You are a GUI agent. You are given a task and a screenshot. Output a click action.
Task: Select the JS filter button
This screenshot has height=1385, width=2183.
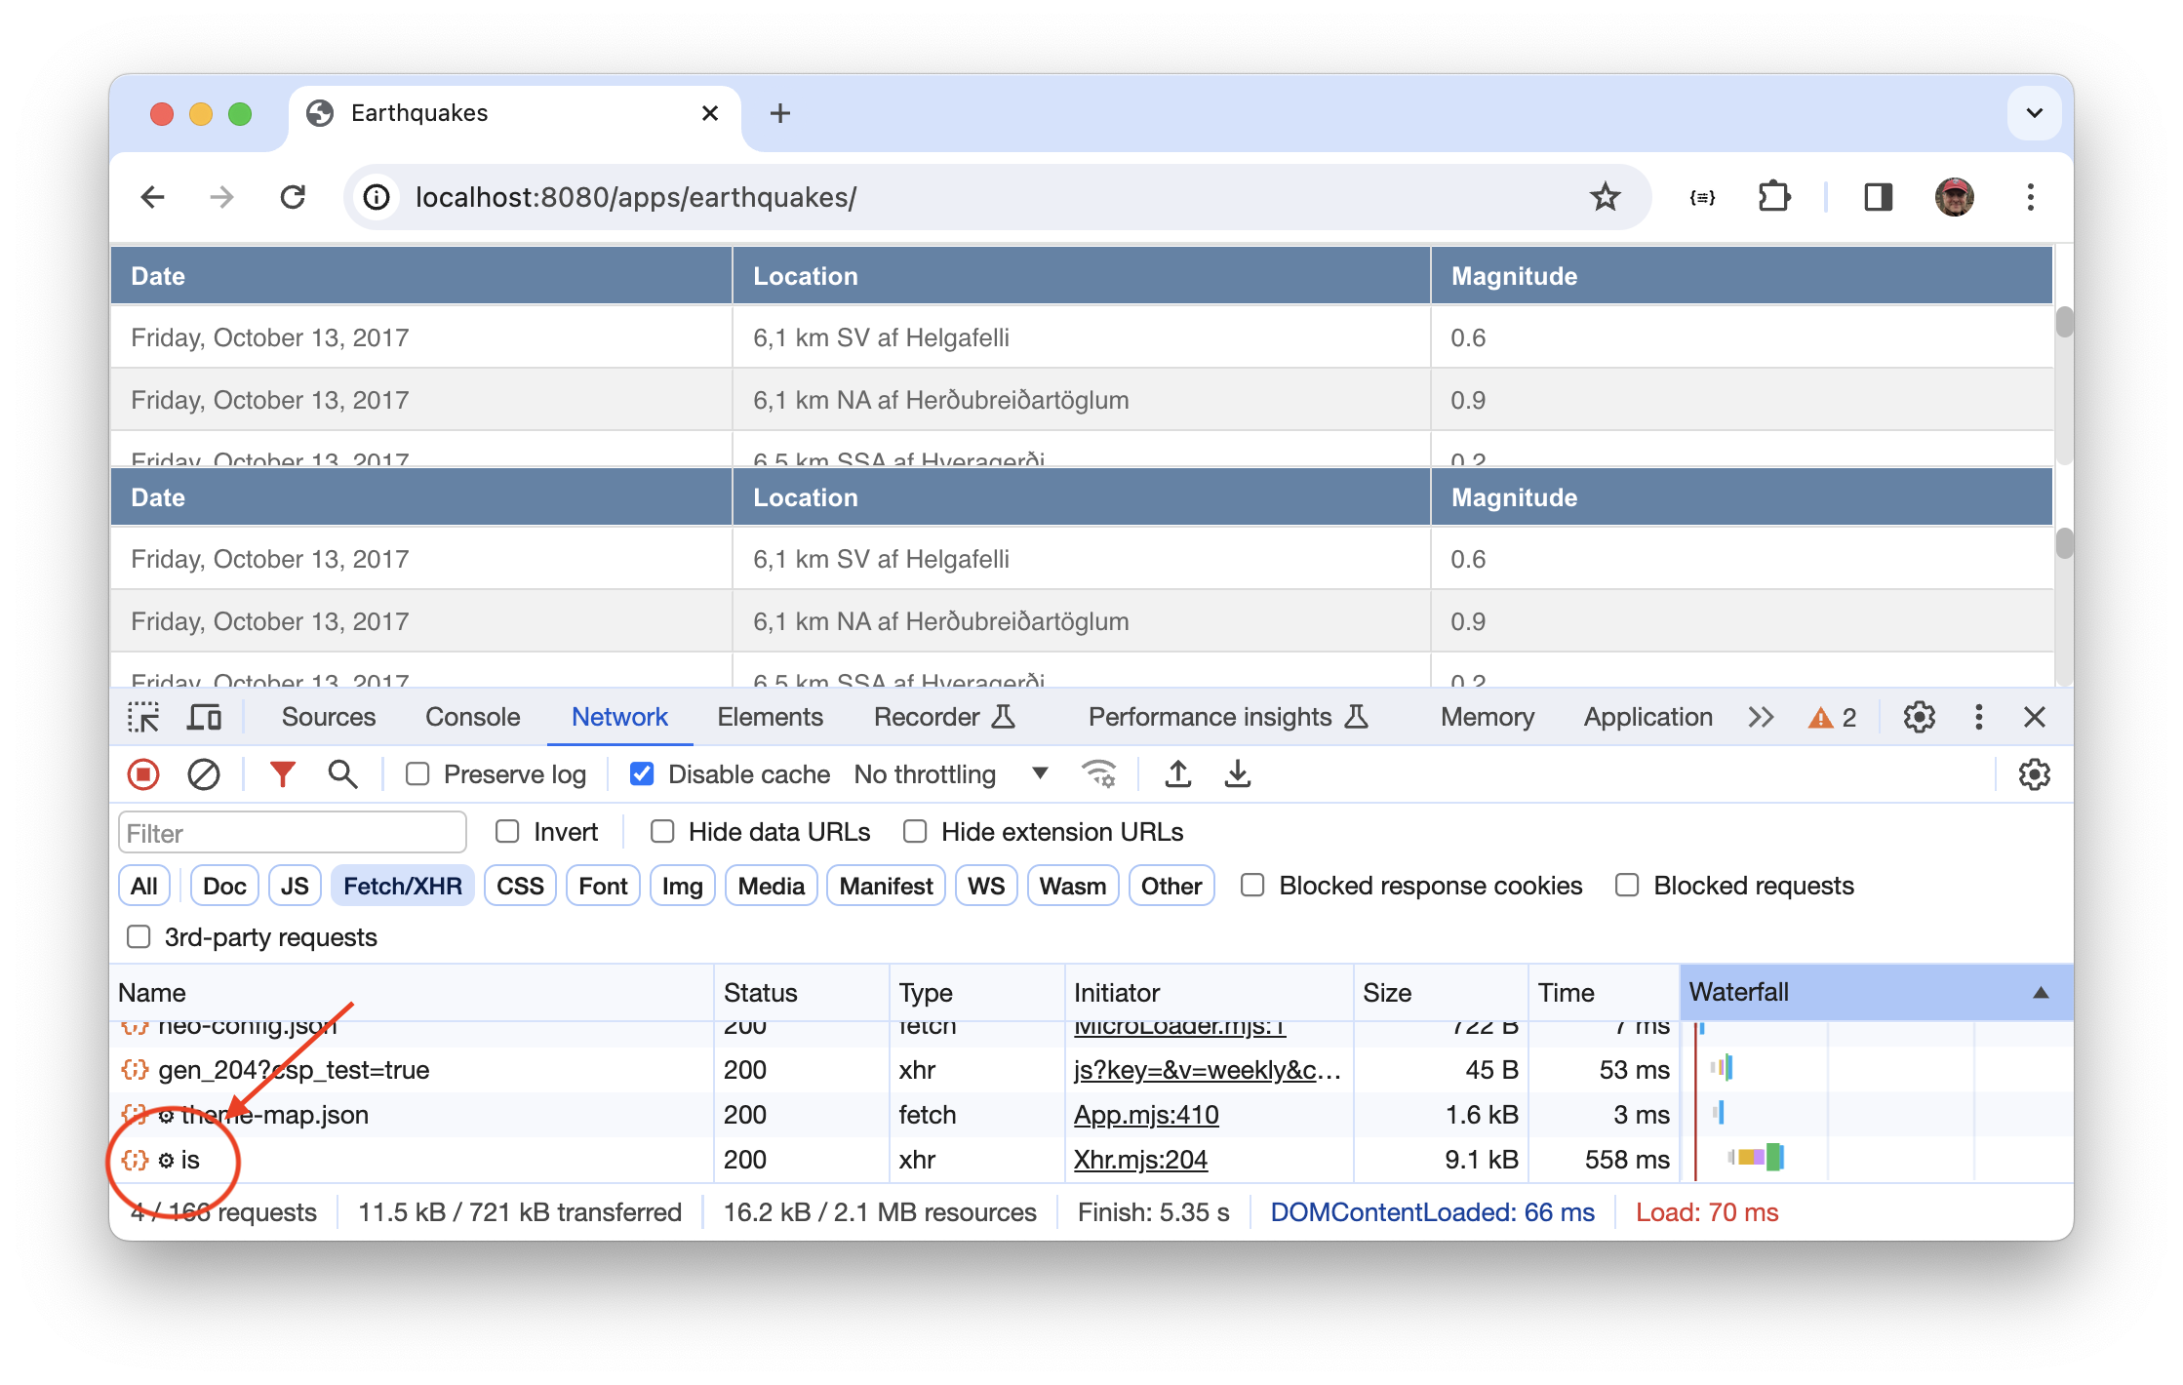click(294, 886)
